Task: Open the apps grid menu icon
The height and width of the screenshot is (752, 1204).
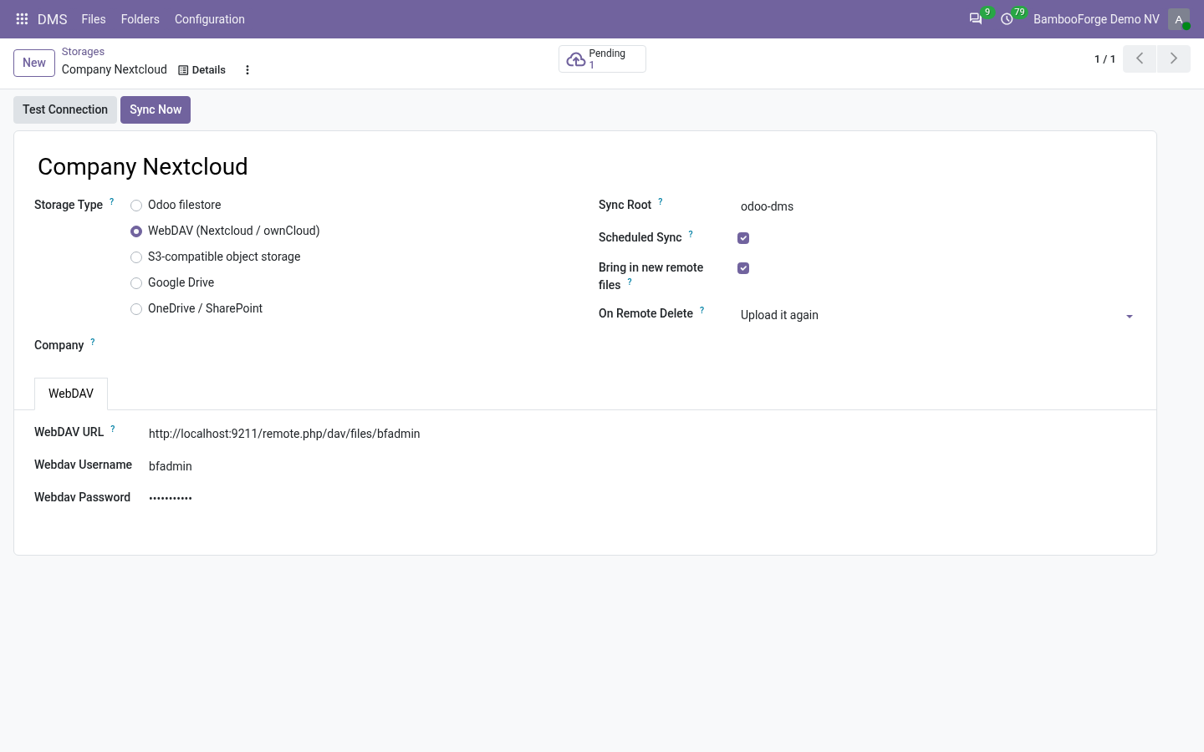Action: pos(23,19)
